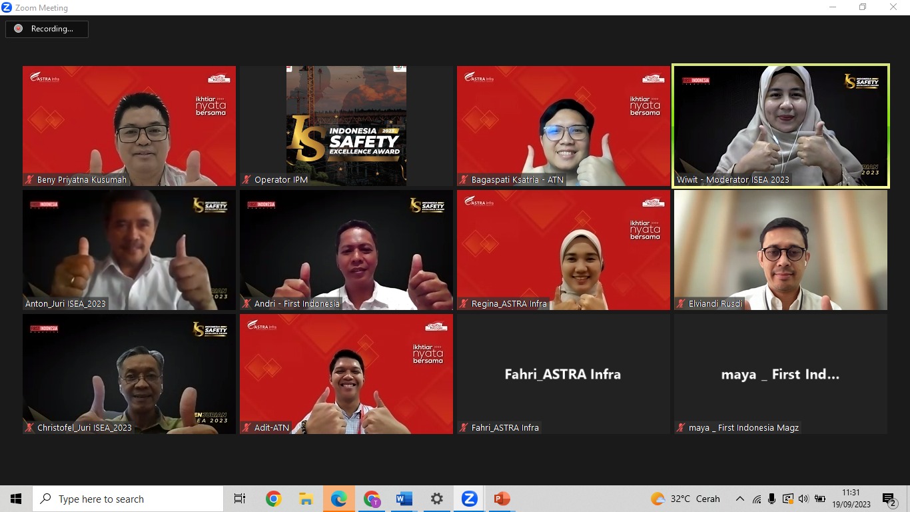Select the Operator IPM video tile
910x512 pixels.
[x=346, y=125]
